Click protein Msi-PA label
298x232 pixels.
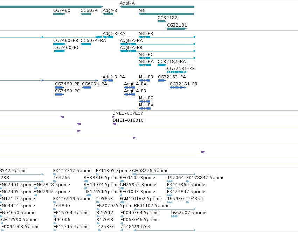pos(146,105)
